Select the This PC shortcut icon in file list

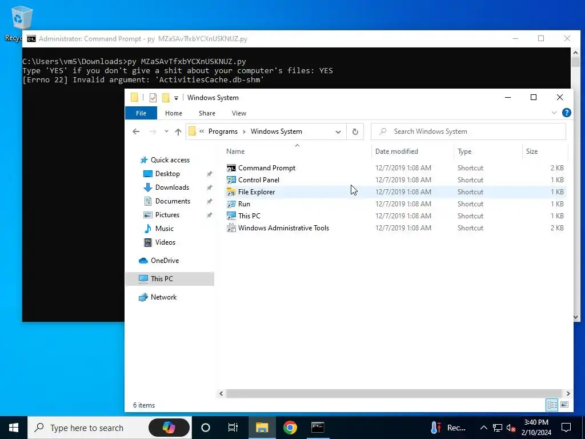tap(231, 215)
